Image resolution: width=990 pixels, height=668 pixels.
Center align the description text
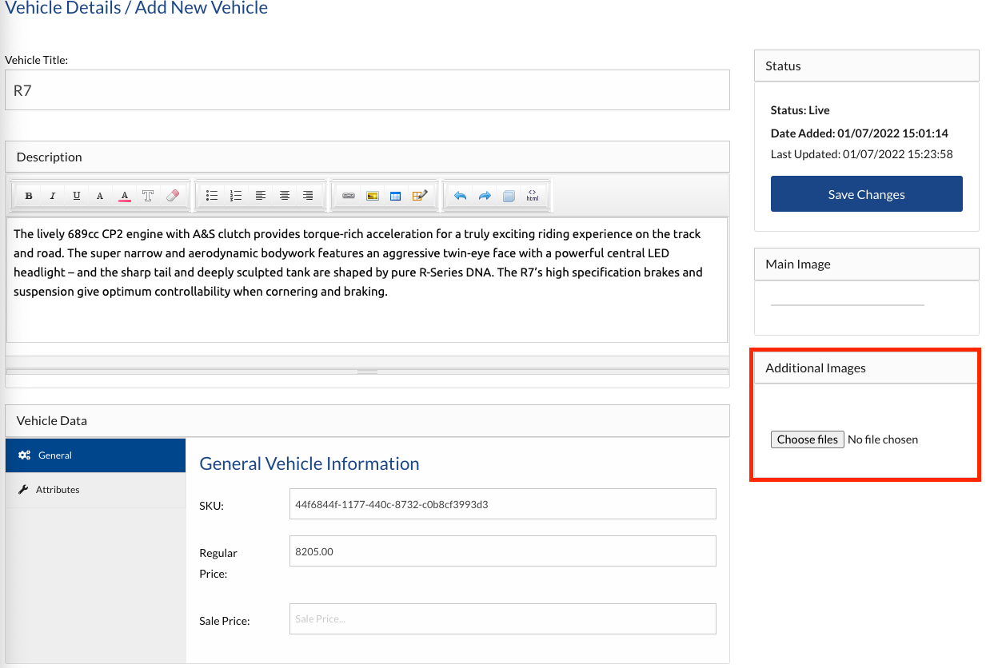(x=284, y=196)
